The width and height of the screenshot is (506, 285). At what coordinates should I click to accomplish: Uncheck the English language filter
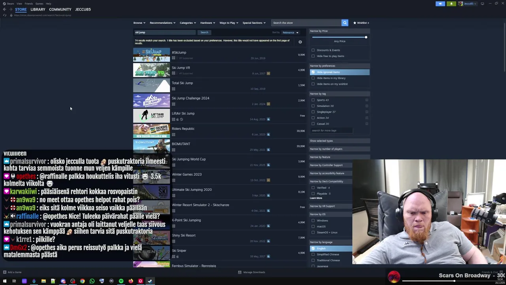(x=313, y=249)
